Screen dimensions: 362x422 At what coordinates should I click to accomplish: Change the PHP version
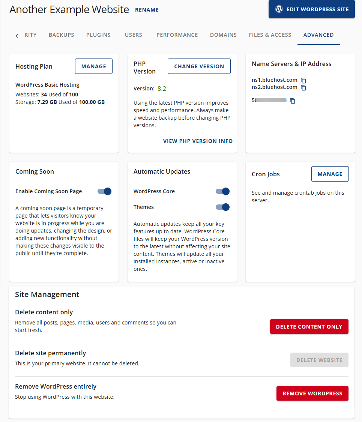click(x=199, y=66)
